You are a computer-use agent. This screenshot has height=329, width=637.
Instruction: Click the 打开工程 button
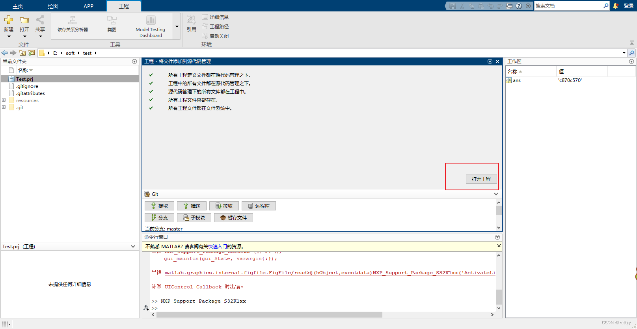[481, 179]
